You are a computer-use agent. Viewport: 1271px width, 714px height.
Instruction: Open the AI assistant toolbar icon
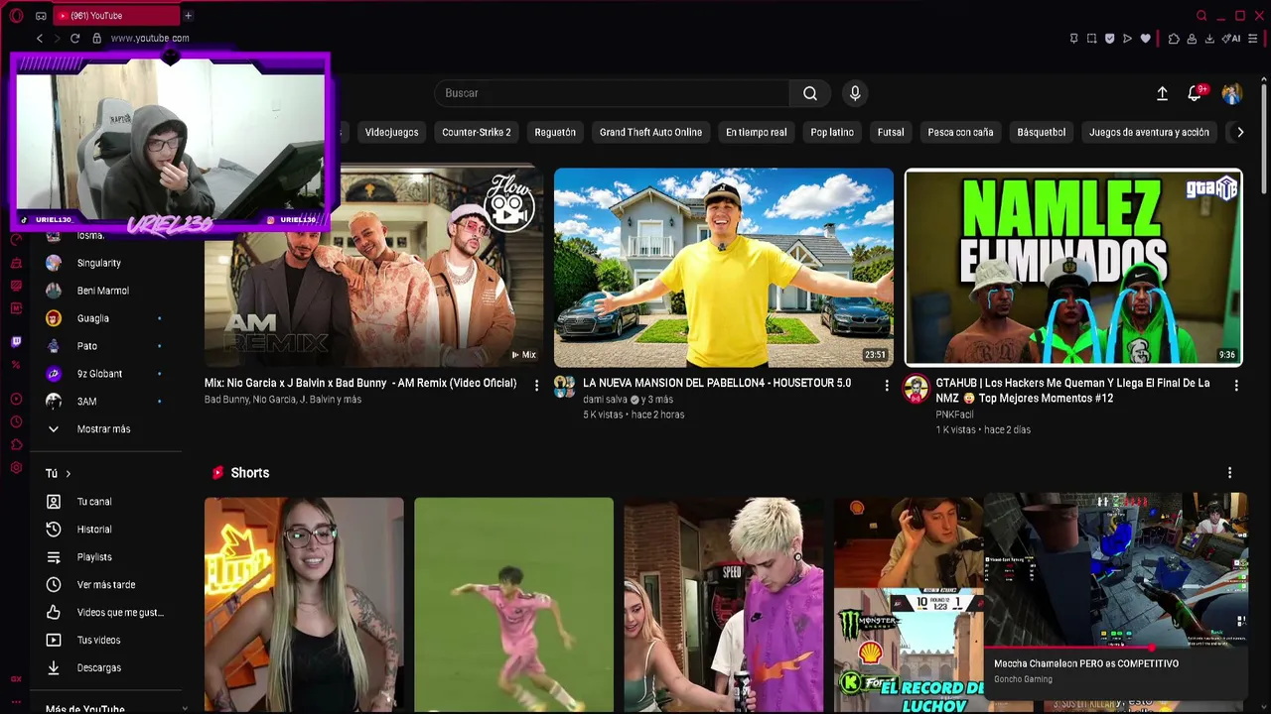(1232, 39)
